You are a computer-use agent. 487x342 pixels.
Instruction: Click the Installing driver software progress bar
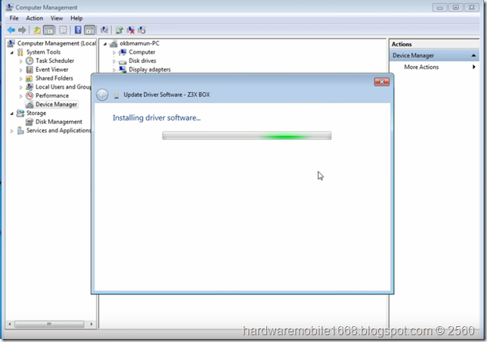pos(247,135)
